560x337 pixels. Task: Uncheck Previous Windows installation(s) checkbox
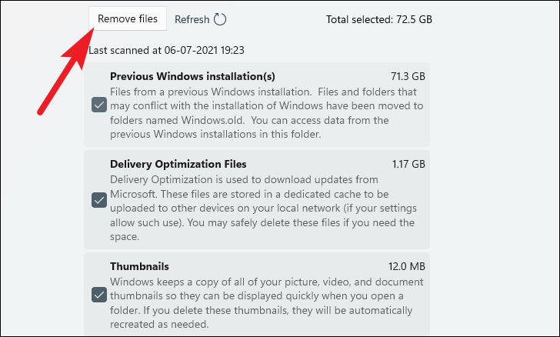point(99,105)
